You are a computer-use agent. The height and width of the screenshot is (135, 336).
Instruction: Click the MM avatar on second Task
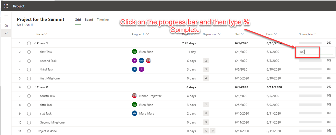click(141, 61)
